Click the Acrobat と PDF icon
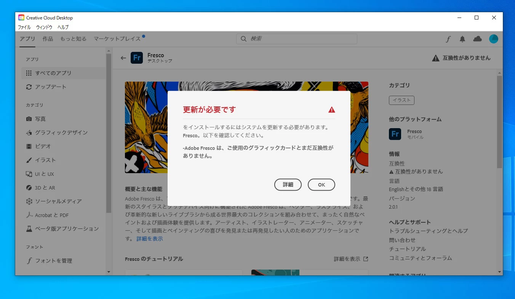This screenshot has width=515, height=299. point(29,215)
